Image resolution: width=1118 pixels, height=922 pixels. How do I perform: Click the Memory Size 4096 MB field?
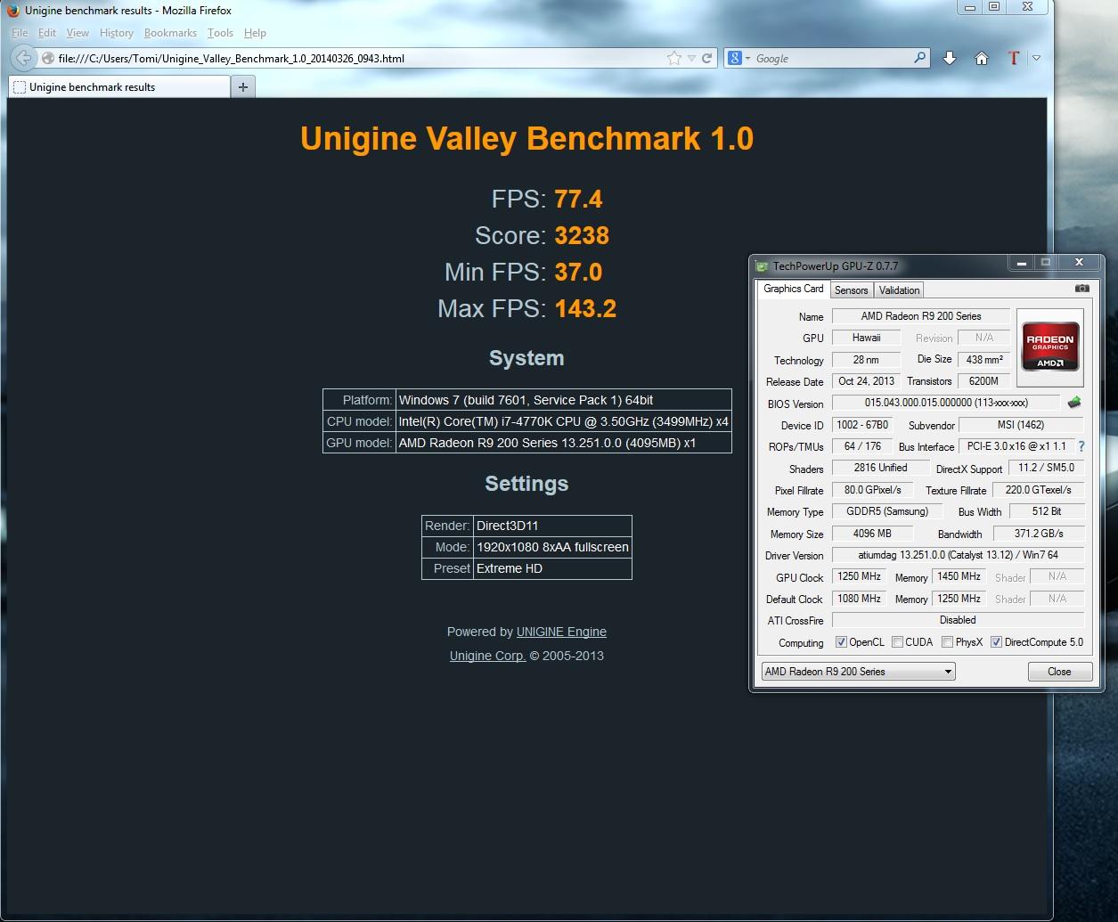click(x=872, y=534)
